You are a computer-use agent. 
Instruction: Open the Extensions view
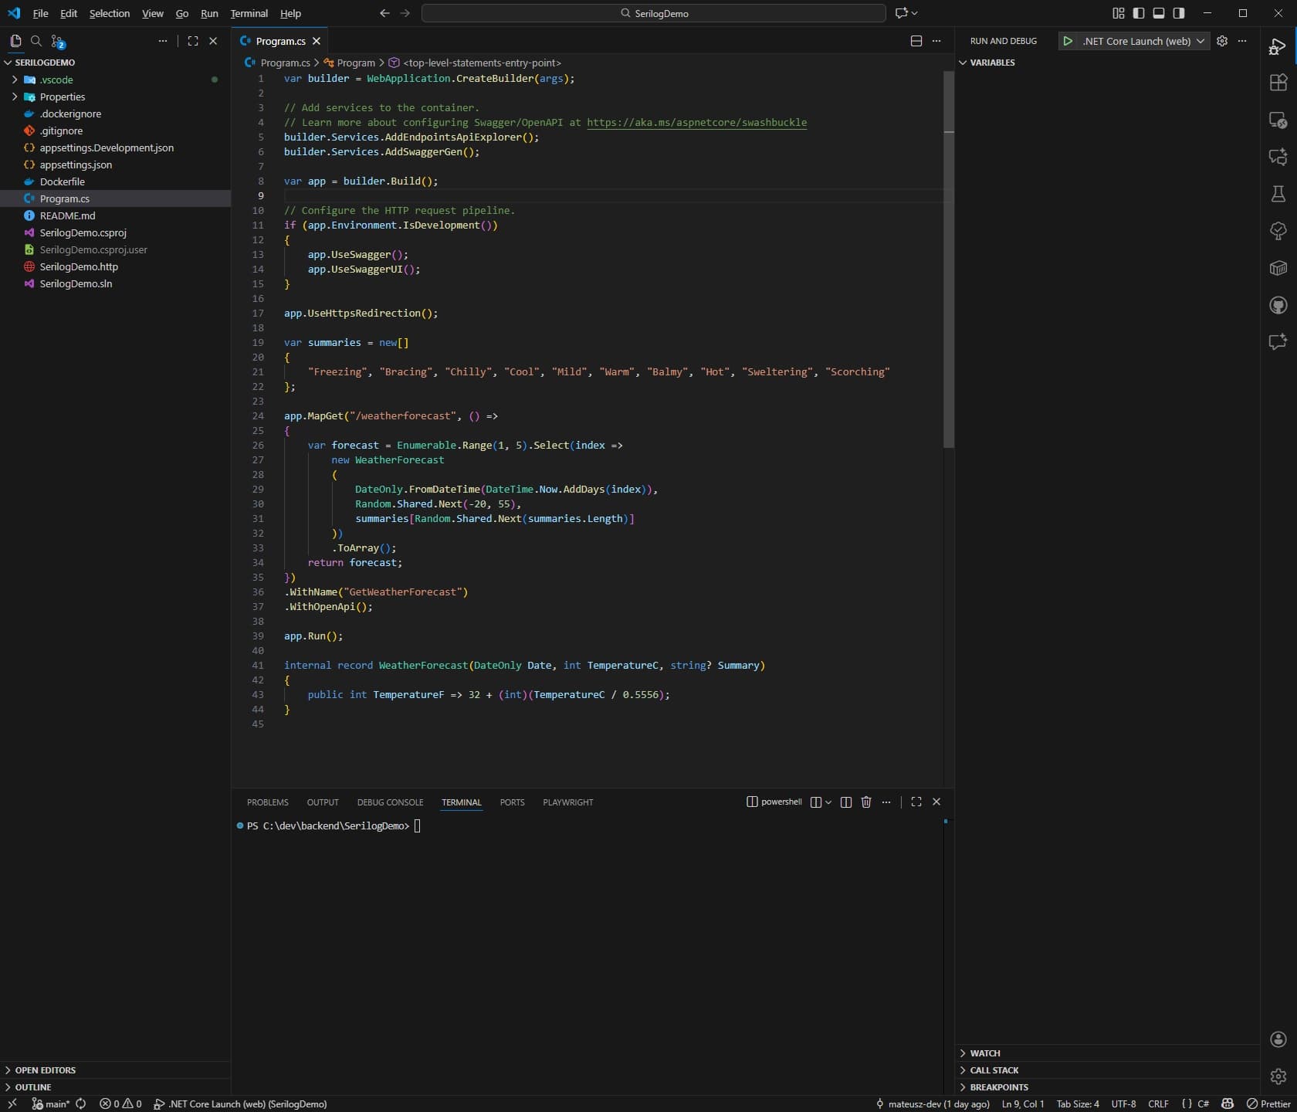1278,83
